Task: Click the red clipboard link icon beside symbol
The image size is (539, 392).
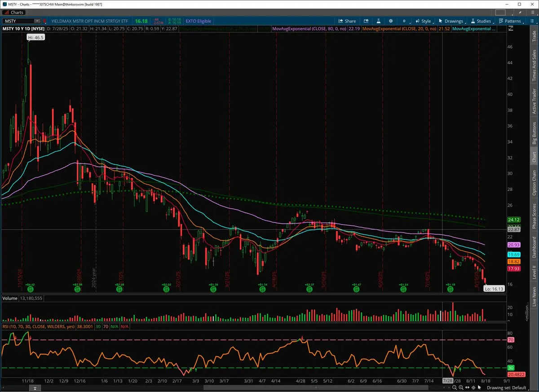Action: 44,21
